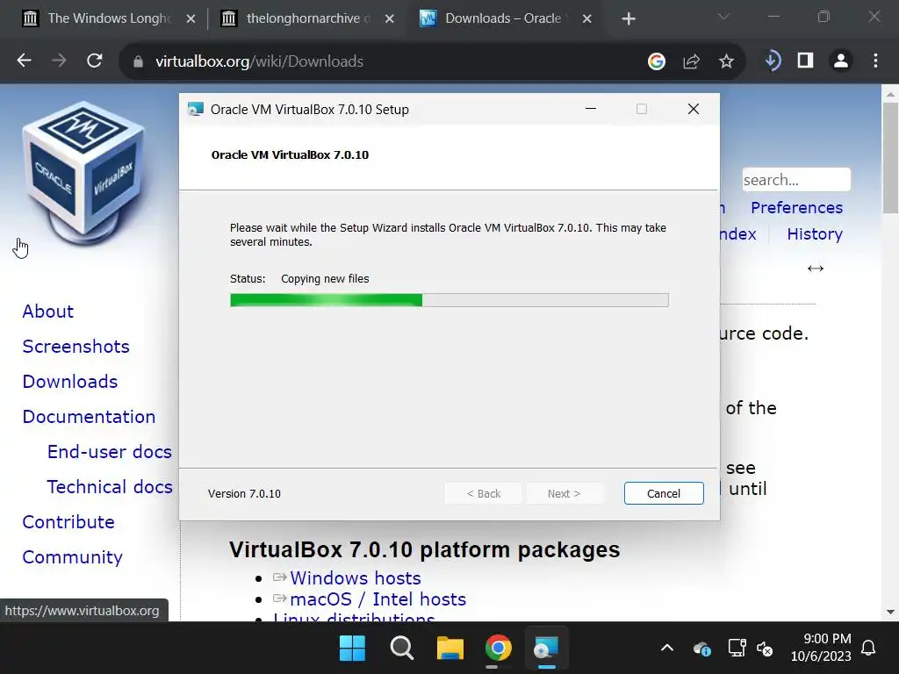Click the macOS / Intel hosts link
Viewport: 899px width, 674px height.
(378, 599)
